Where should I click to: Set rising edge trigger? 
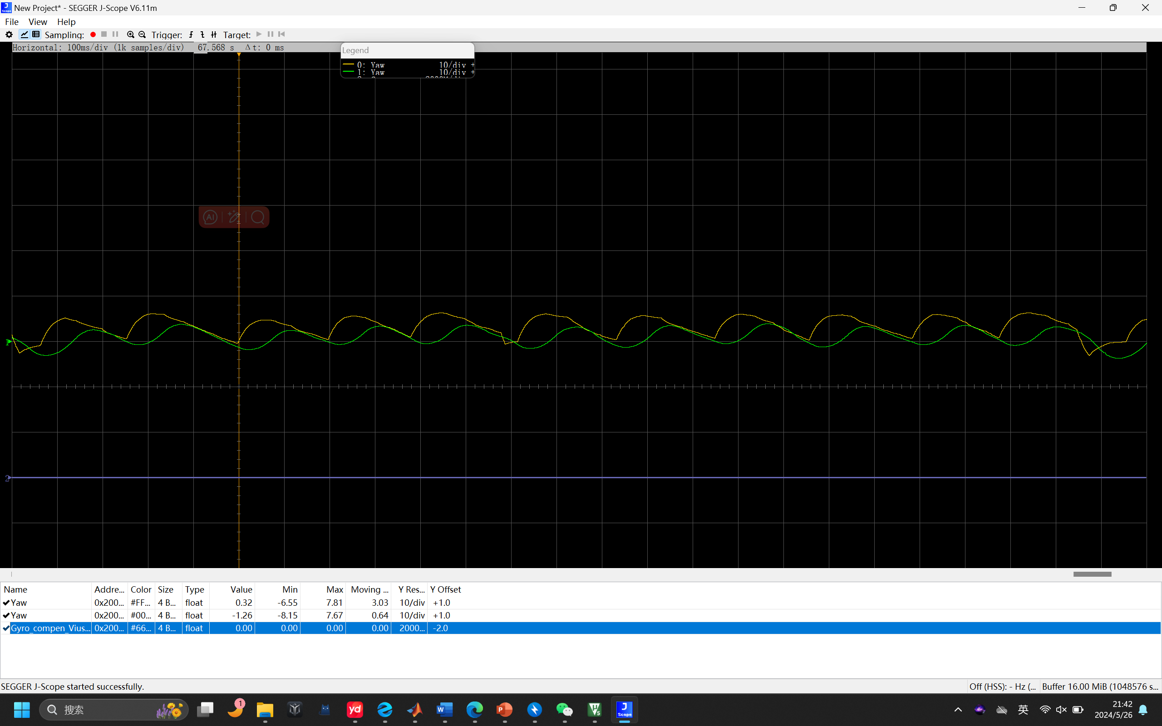point(191,34)
